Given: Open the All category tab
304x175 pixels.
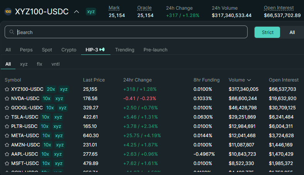Looking at the screenshot, I should 8,50.
